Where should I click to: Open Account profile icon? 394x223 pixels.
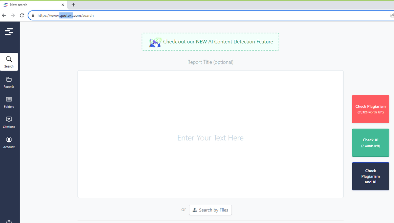(9, 139)
